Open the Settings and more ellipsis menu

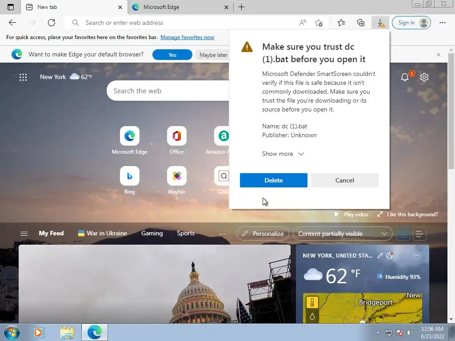(x=442, y=23)
